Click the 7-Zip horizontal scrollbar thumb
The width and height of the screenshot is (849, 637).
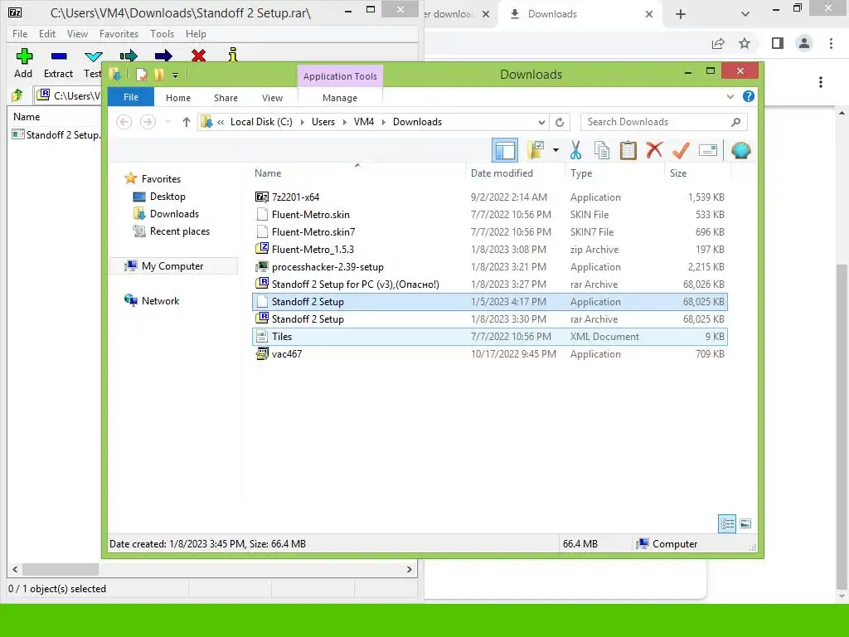60,569
